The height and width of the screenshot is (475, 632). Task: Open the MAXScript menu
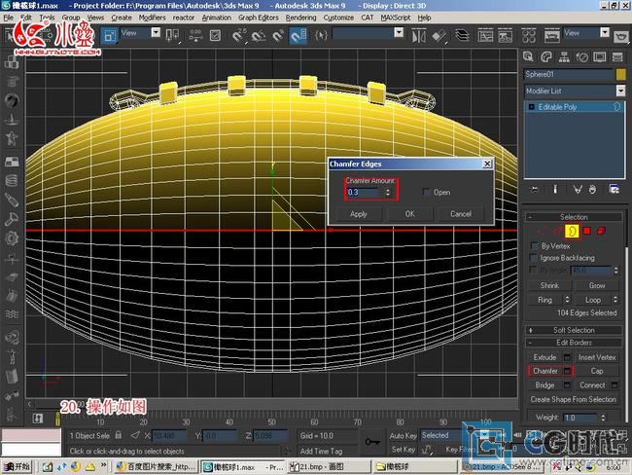[396, 18]
